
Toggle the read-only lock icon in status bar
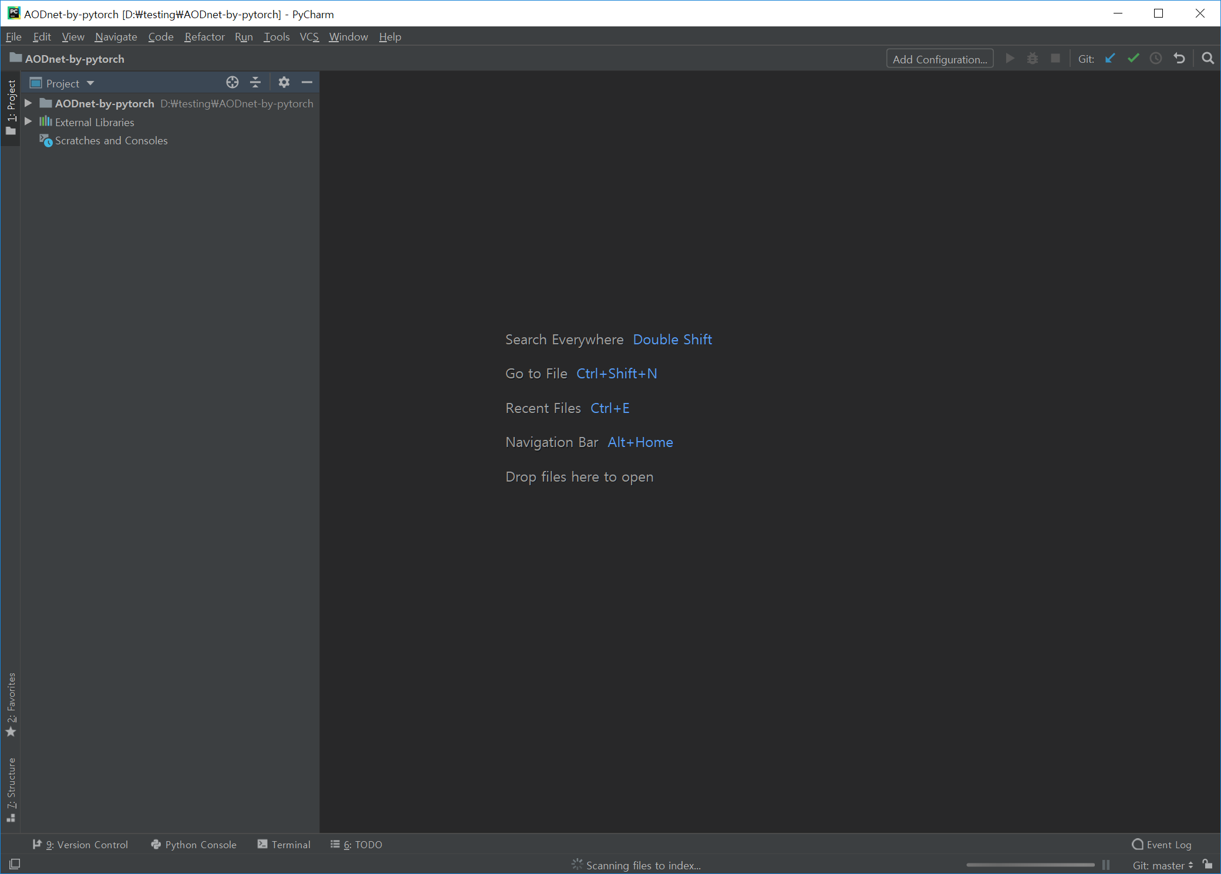[x=1207, y=864]
